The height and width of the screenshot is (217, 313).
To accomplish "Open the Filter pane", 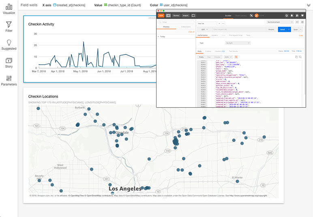I will tap(9, 27).
